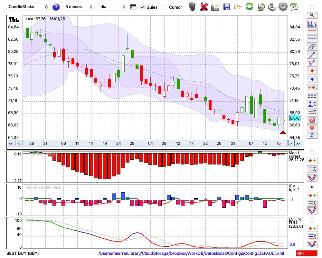This screenshot has width=322, height=258.
Task: Click the date timeline scroll bar
Action: coord(155,144)
